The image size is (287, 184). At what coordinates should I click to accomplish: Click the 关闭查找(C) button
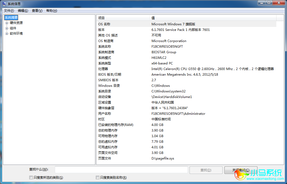[x=241, y=170]
